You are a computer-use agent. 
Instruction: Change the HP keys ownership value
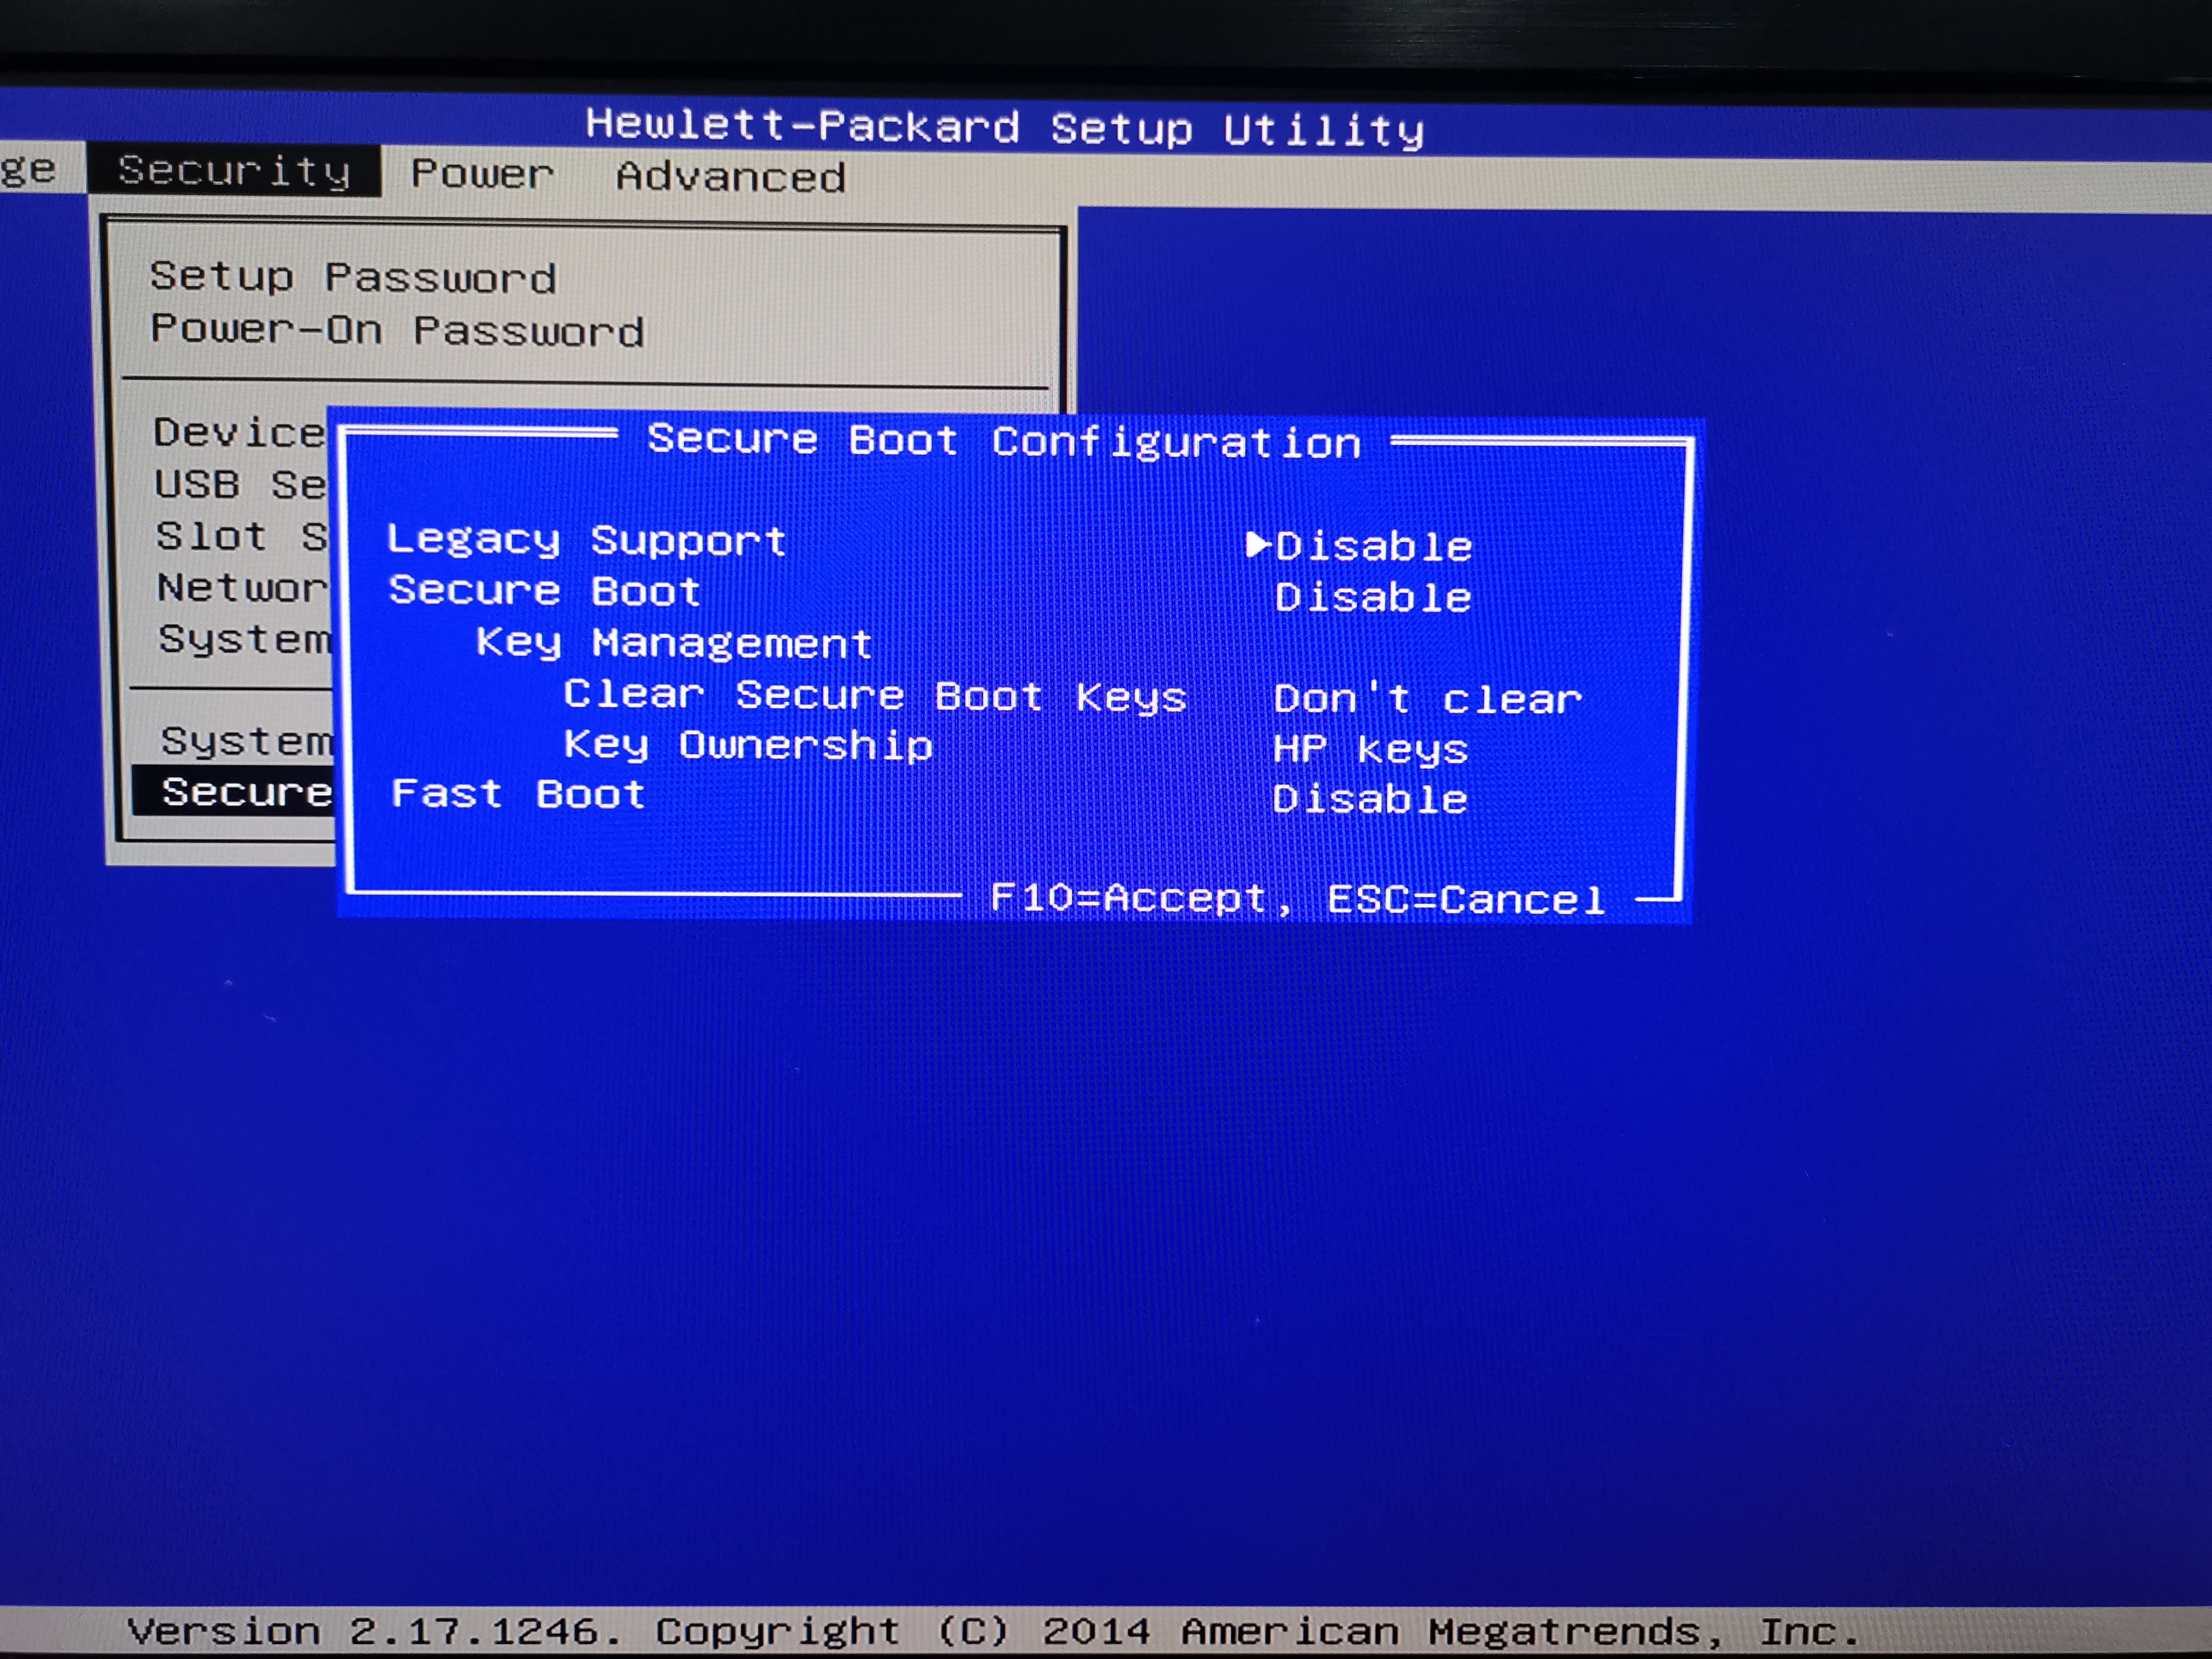[x=1370, y=749]
